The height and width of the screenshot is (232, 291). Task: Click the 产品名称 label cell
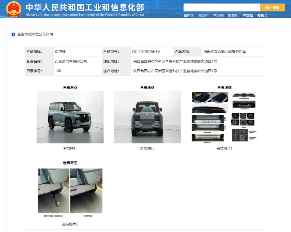click(188, 52)
